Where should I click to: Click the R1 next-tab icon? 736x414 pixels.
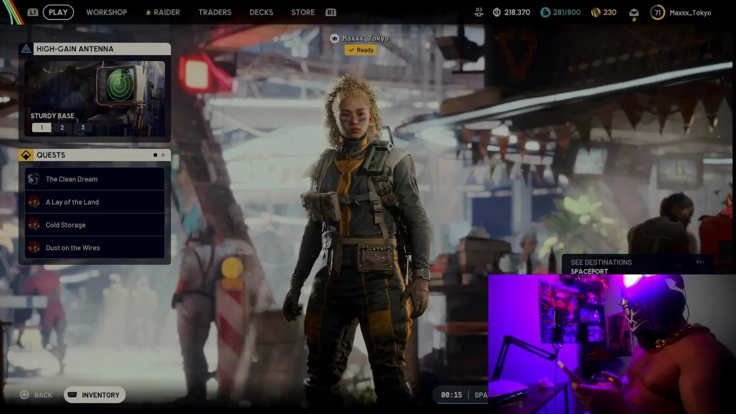331,12
